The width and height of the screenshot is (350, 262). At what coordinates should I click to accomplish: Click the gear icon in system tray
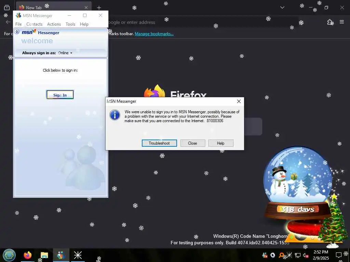point(273,255)
